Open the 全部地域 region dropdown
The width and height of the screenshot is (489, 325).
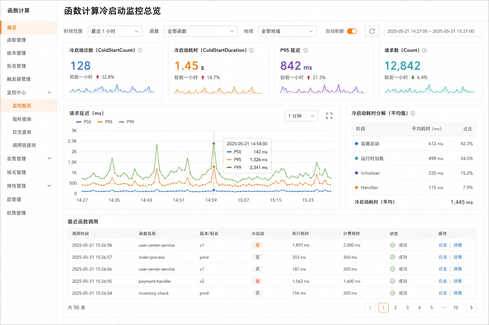coord(287,31)
